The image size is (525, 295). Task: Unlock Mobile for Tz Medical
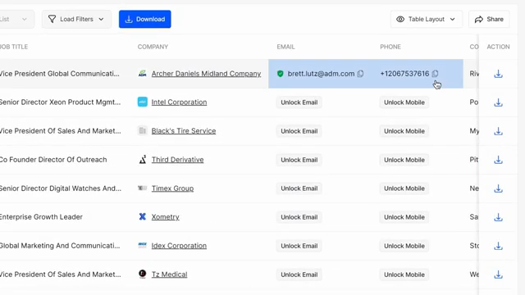(x=404, y=275)
